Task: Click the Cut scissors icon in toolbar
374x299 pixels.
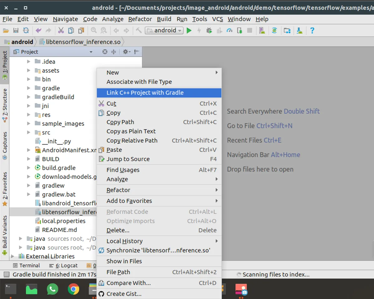Action: click(61, 30)
